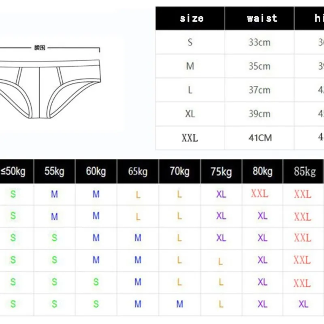Click the 39cm waist cell
Viewport: 324px width, 324px height.
[x=260, y=114]
